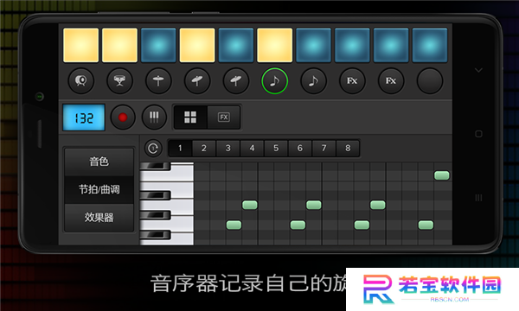
Task: Toggle the blue pad above the unhighlighted note
Action: (313, 45)
